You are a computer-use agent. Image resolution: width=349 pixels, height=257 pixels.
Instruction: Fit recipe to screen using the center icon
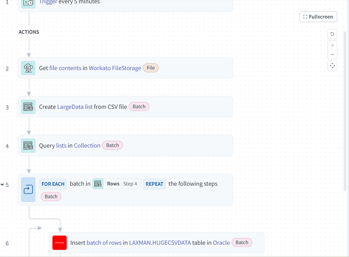tap(332, 66)
